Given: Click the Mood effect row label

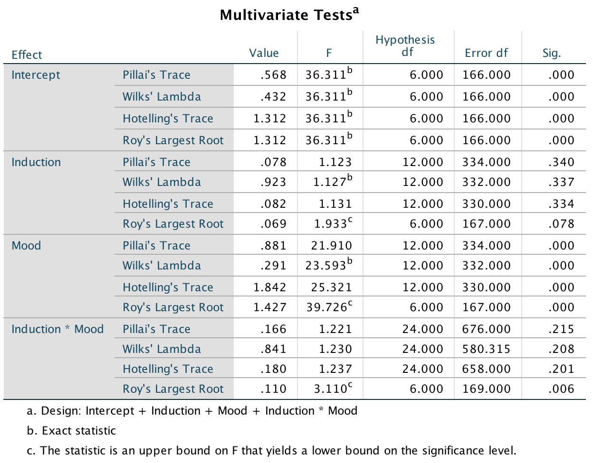Looking at the screenshot, I should coord(27,246).
